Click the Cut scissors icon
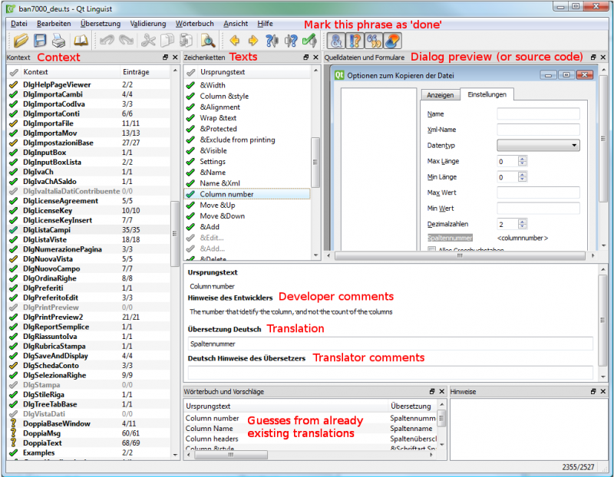Image resolution: width=614 pixels, height=477 pixels. (148, 41)
